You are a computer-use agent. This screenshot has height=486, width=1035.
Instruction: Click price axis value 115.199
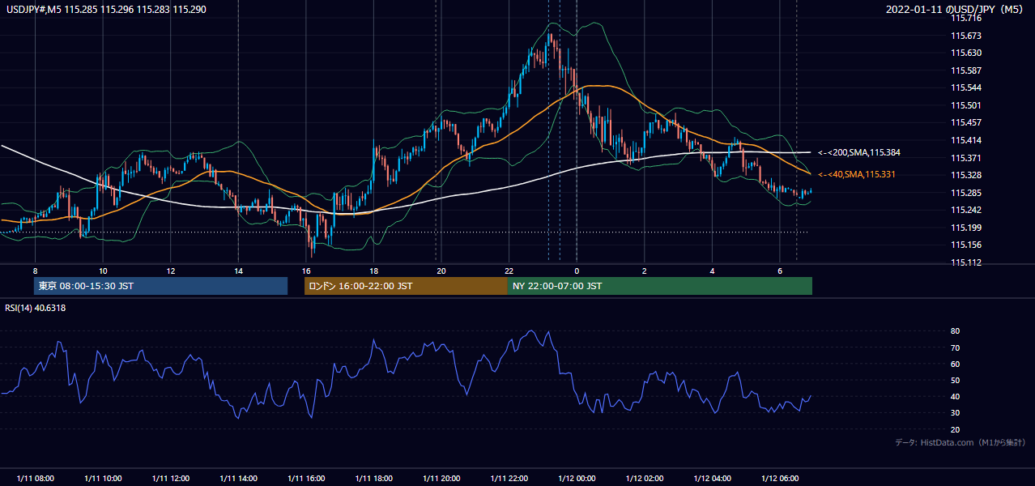tap(965, 228)
